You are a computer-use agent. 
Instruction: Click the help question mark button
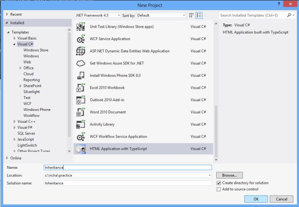tap(279, 4)
